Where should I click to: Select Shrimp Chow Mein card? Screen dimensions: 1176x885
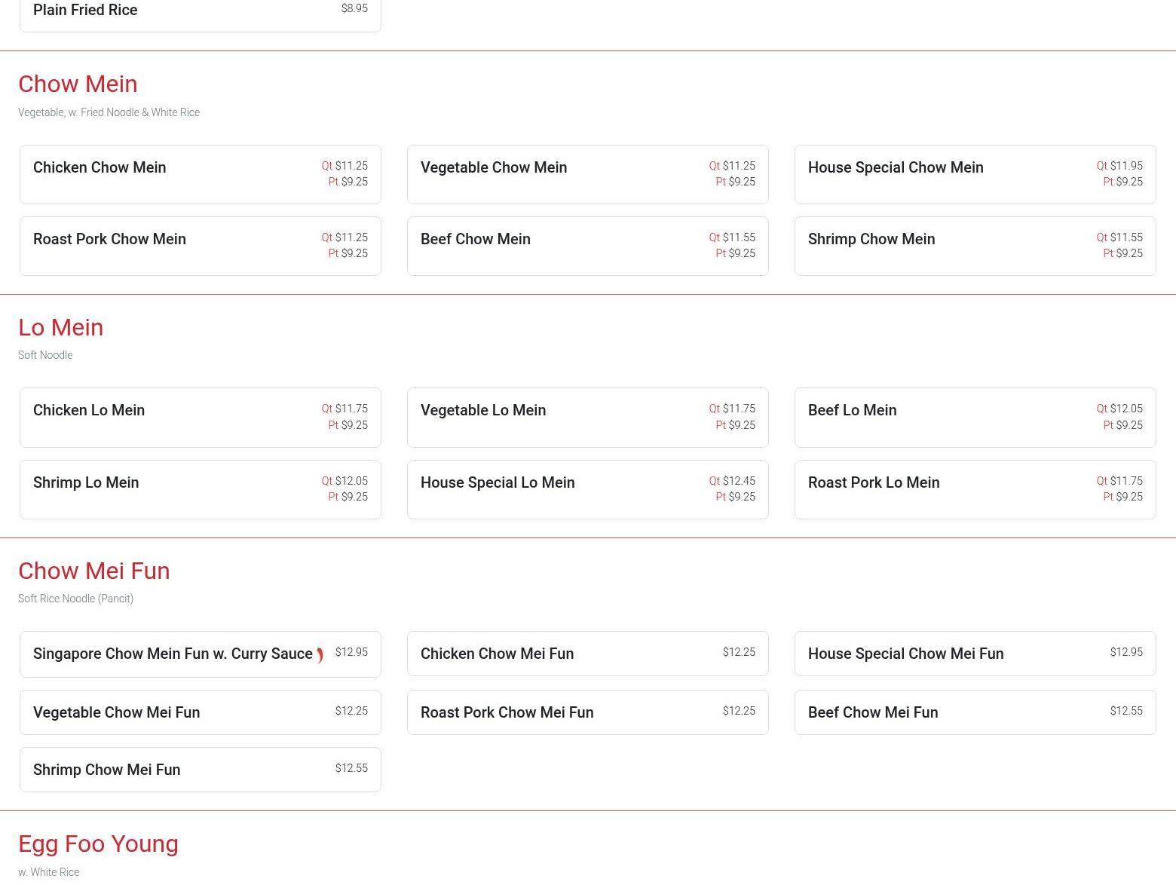pyautogui.click(x=975, y=246)
